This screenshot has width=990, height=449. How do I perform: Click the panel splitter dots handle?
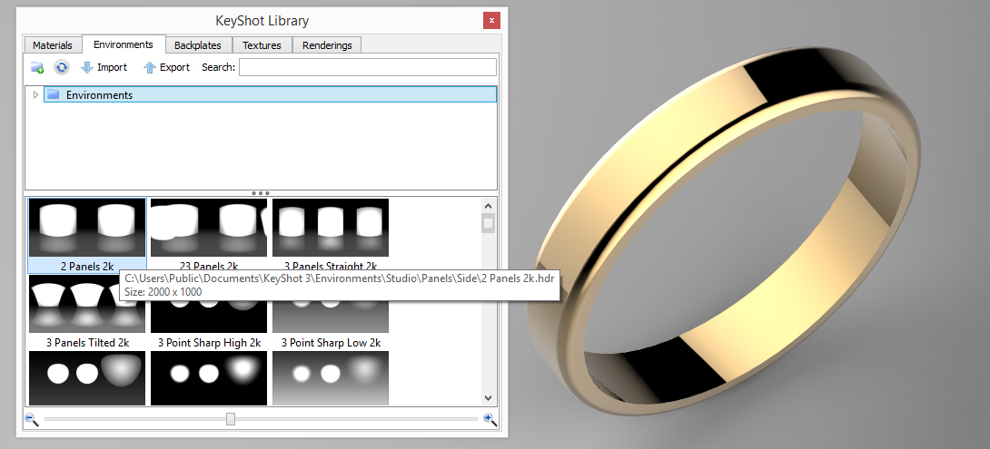260,193
